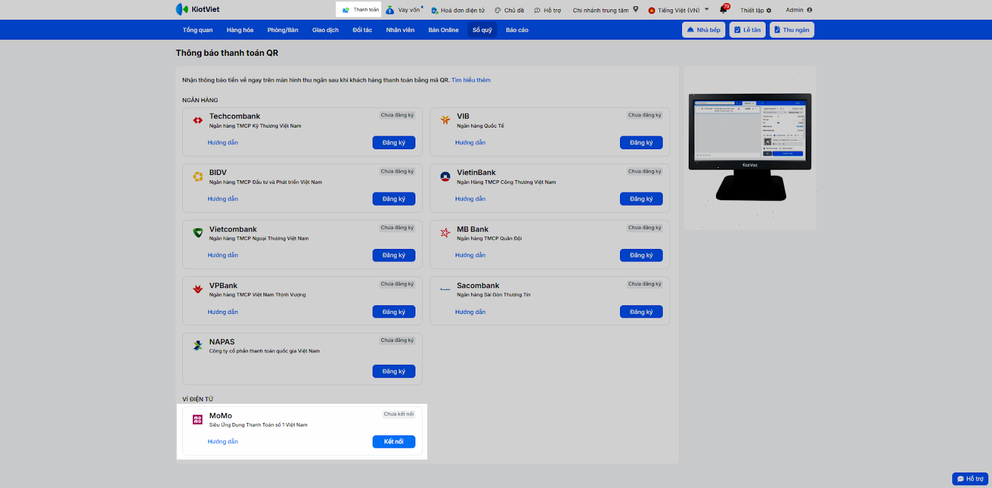Register Techcombank with Đăng ký
Image resolution: width=992 pixels, height=488 pixels.
point(394,142)
